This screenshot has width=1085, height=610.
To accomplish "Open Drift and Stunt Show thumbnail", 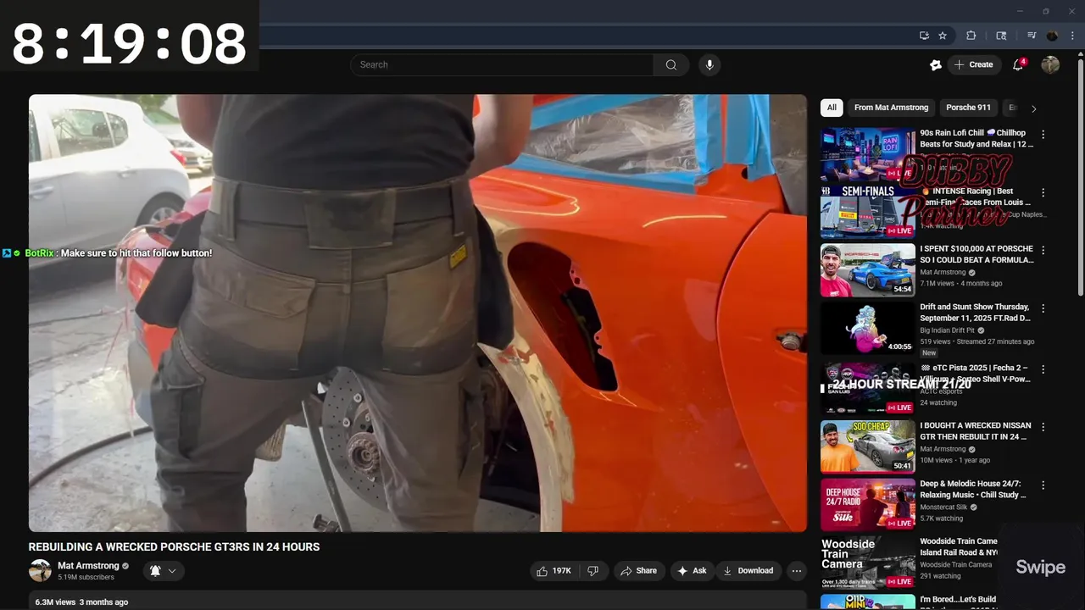I will (x=868, y=328).
